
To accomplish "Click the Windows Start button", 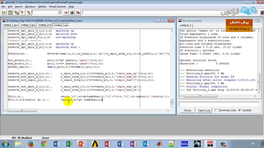I will tap(5, 144).
